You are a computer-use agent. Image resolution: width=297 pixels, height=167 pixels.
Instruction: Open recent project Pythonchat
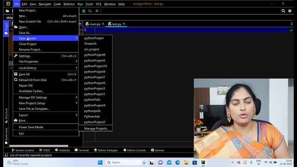[x=96, y=116]
